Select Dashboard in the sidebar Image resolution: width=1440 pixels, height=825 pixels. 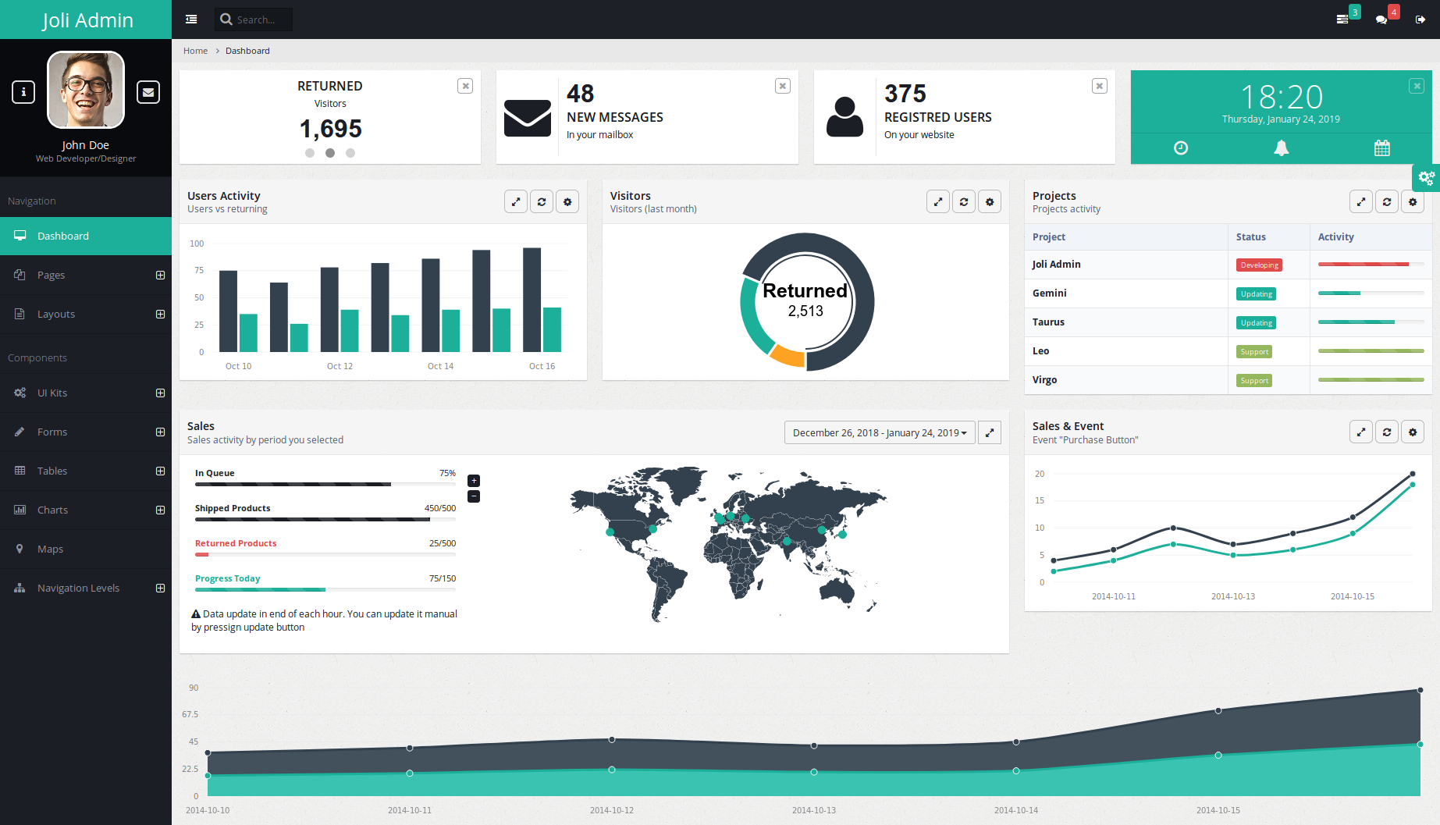[x=63, y=236]
